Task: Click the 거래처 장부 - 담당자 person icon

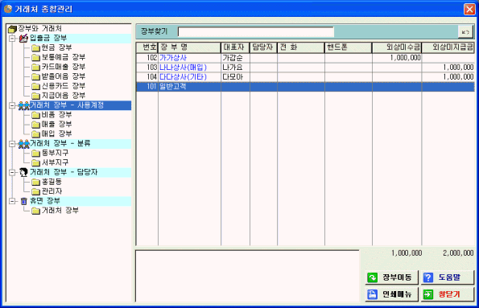Action: (23, 172)
